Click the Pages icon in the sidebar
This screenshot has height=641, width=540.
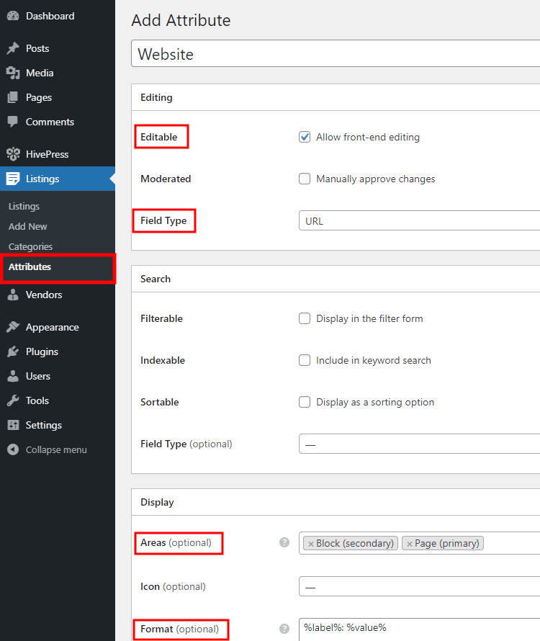click(x=14, y=97)
